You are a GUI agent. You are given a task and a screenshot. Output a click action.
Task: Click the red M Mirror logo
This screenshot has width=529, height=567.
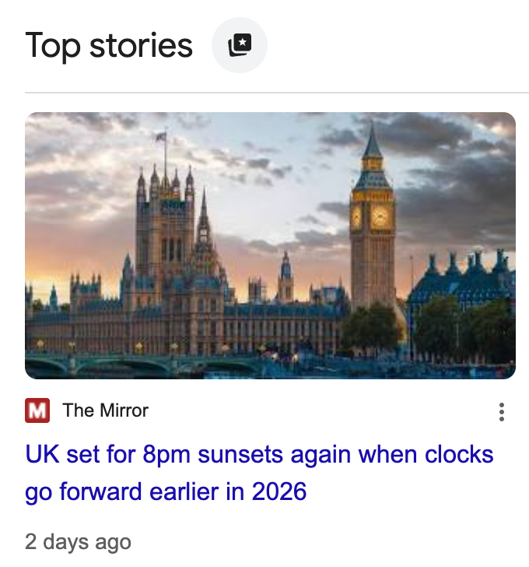tap(37, 410)
